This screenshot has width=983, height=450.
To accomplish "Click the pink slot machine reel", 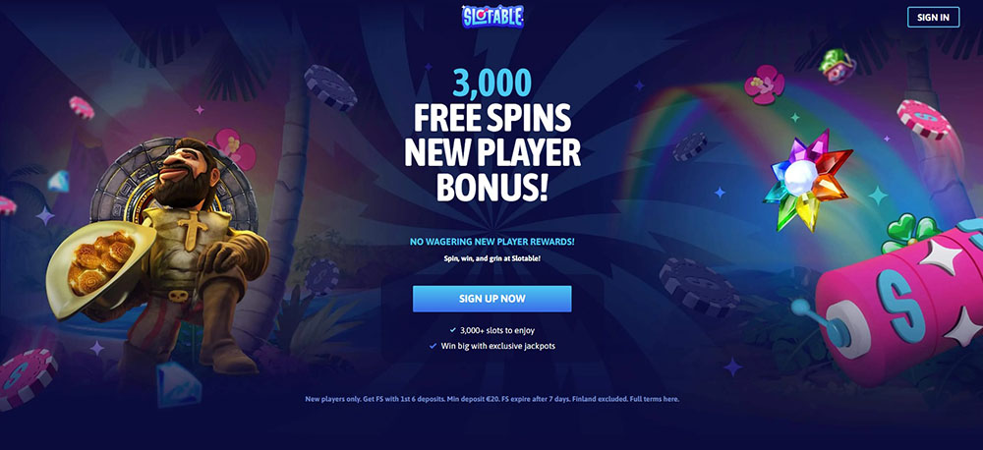I will pyautogui.click(x=902, y=301).
